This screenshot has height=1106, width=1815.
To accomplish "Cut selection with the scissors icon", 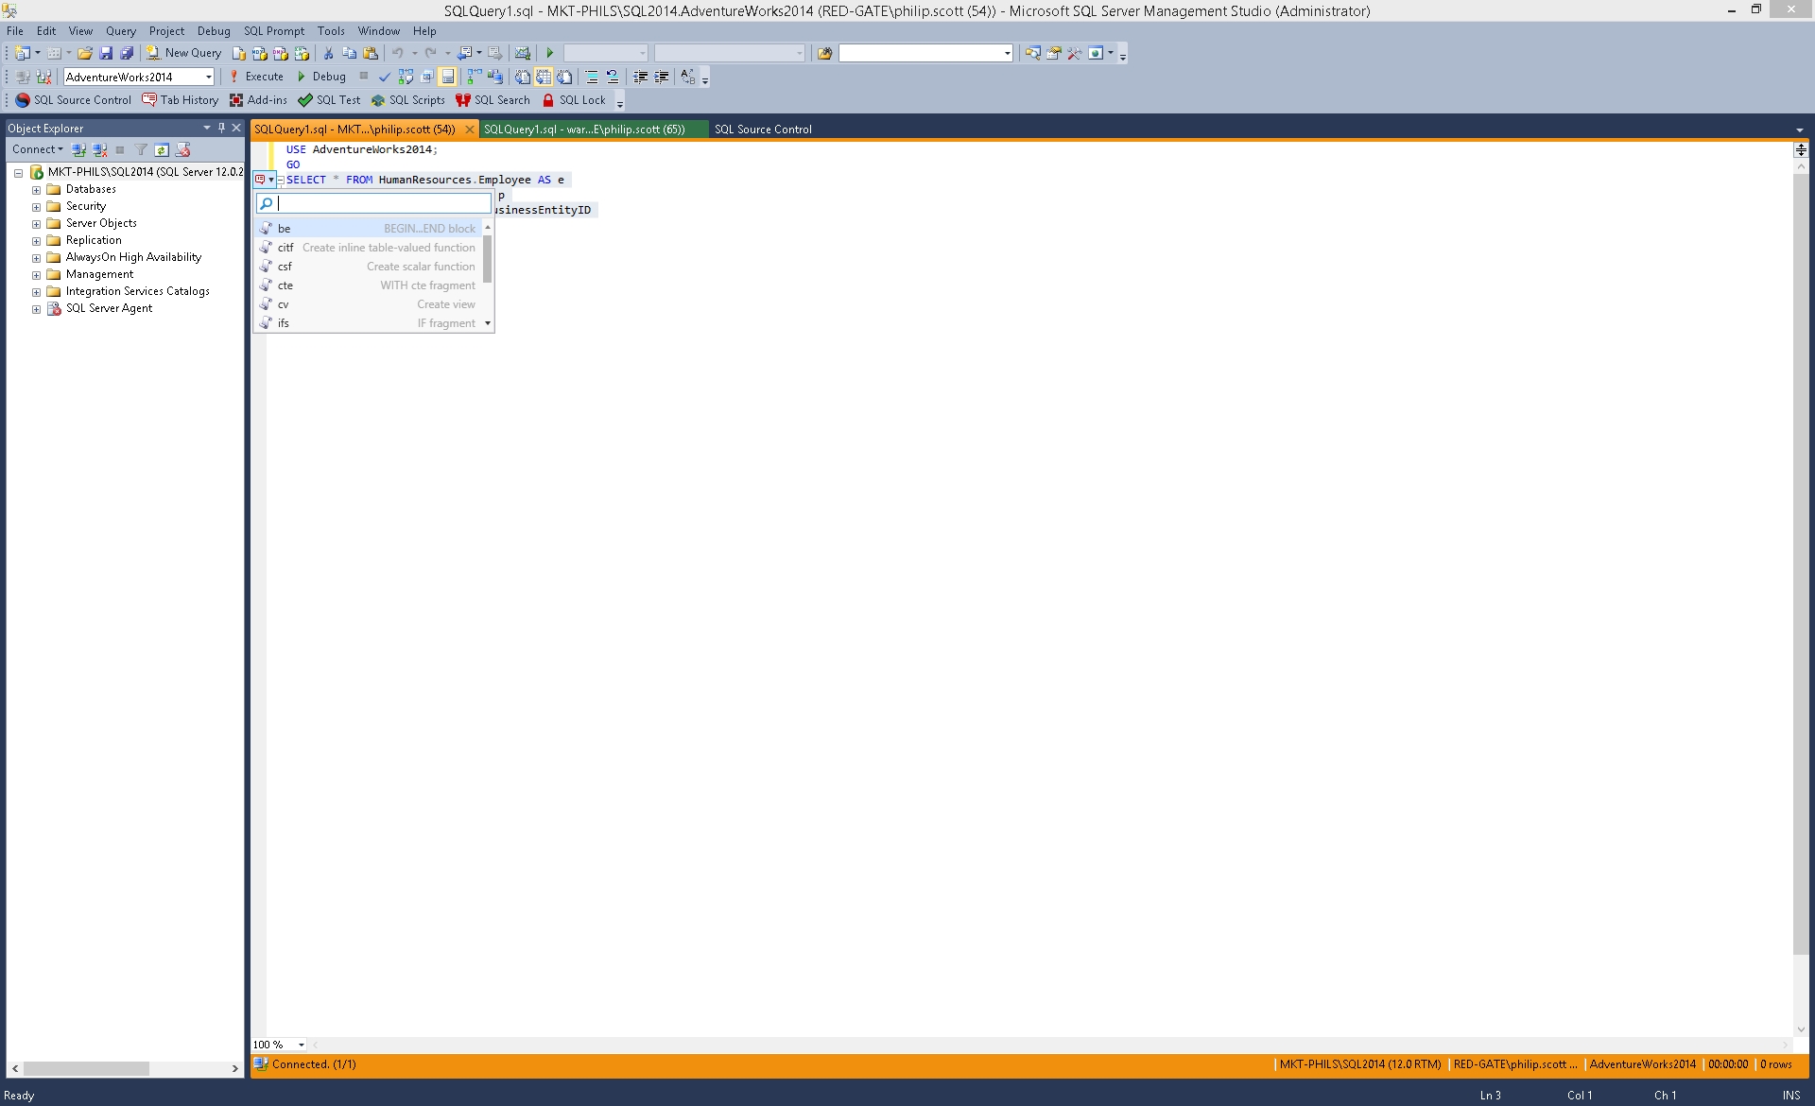I will (328, 53).
